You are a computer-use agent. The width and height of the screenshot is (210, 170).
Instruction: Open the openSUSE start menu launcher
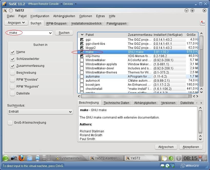click(5, 158)
